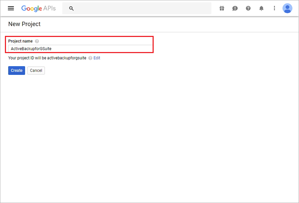
Task: Open the hamburger navigation menu
Action: (11, 8)
